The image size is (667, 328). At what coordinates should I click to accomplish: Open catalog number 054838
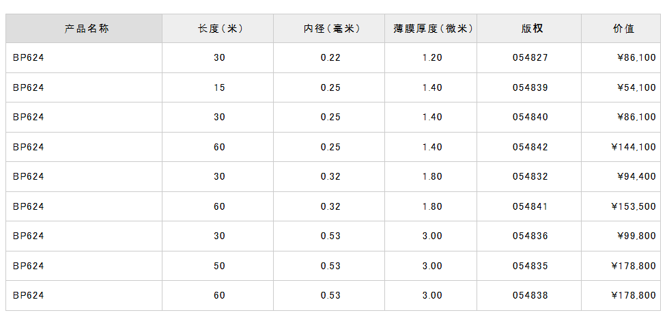coord(530,295)
